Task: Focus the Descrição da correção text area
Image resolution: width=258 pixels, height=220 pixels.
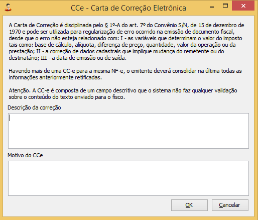Action: pos(128,131)
